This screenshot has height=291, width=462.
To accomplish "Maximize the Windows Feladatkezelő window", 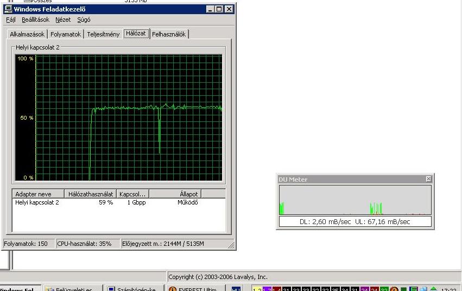I will pyautogui.click(x=219, y=9).
